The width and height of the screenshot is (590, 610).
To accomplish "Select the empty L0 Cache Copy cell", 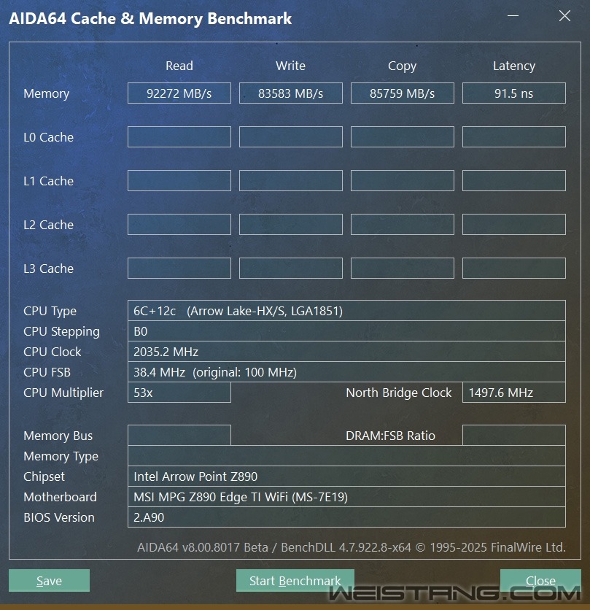I will pos(402,137).
